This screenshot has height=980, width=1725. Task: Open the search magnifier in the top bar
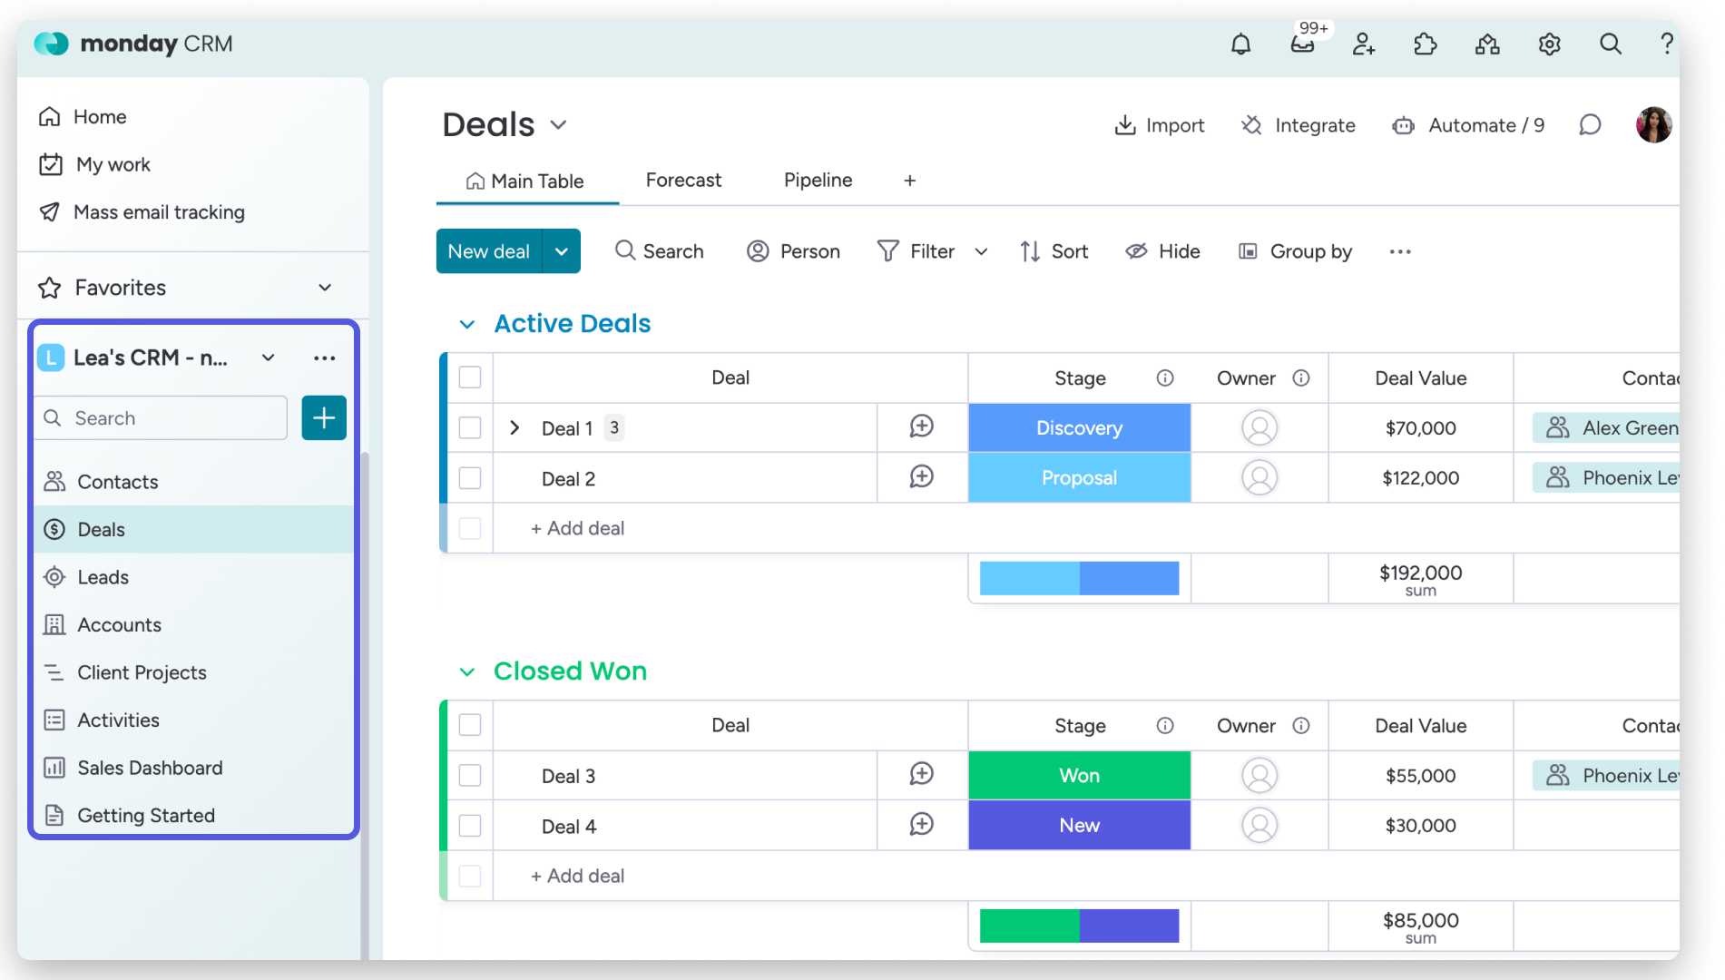(x=1610, y=44)
